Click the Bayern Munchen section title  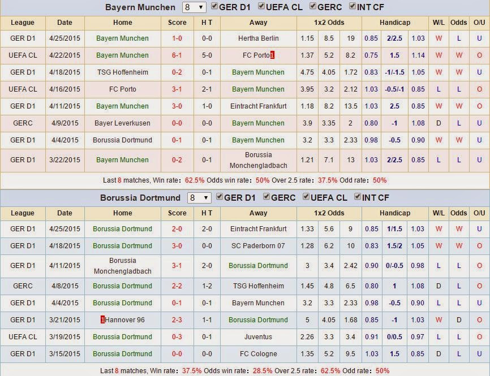[140, 7]
